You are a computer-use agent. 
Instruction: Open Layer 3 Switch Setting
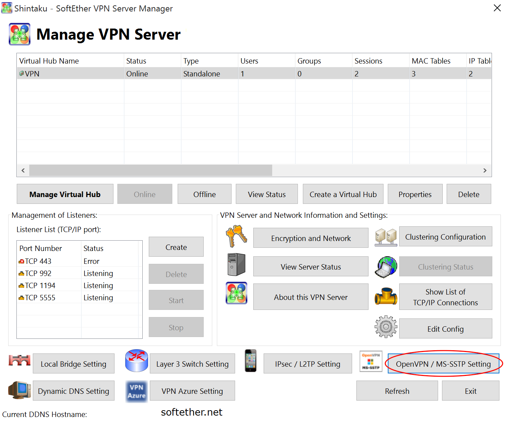[x=192, y=363]
